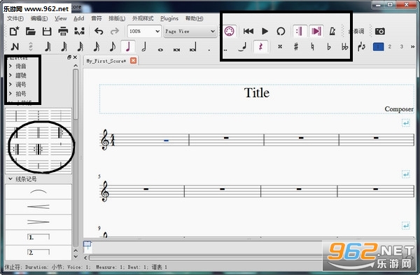This screenshot has width=420, height=275.
Task: Print the score using the printer icon
Action: point(63,31)
